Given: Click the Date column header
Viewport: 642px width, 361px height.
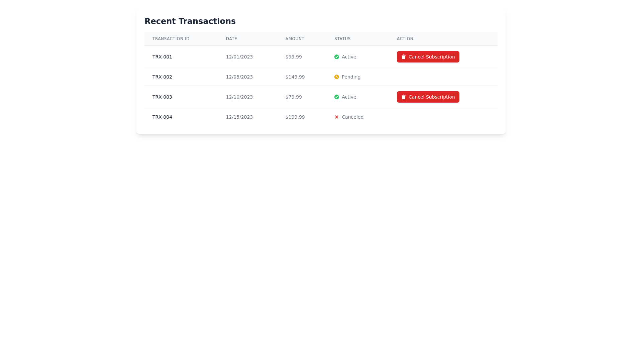Looking at the screenshot, I should (231, 39).
